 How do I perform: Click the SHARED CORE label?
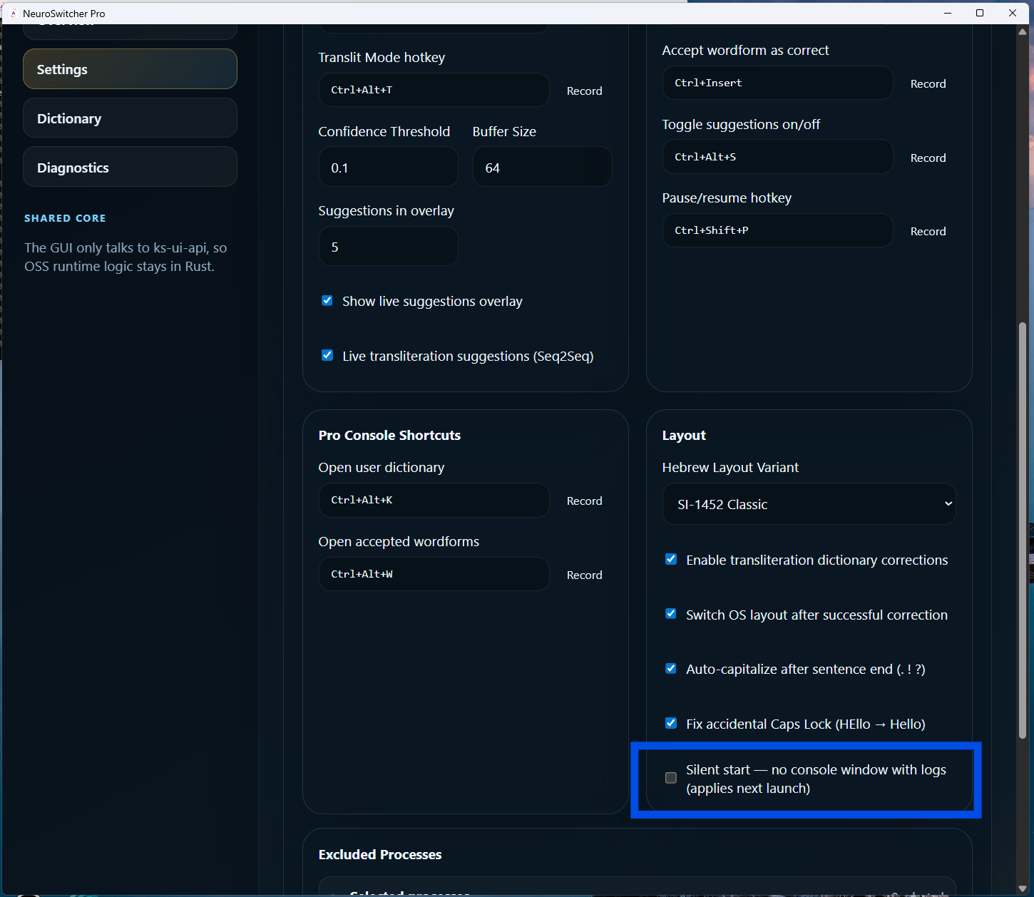click(x=65, y=218)
